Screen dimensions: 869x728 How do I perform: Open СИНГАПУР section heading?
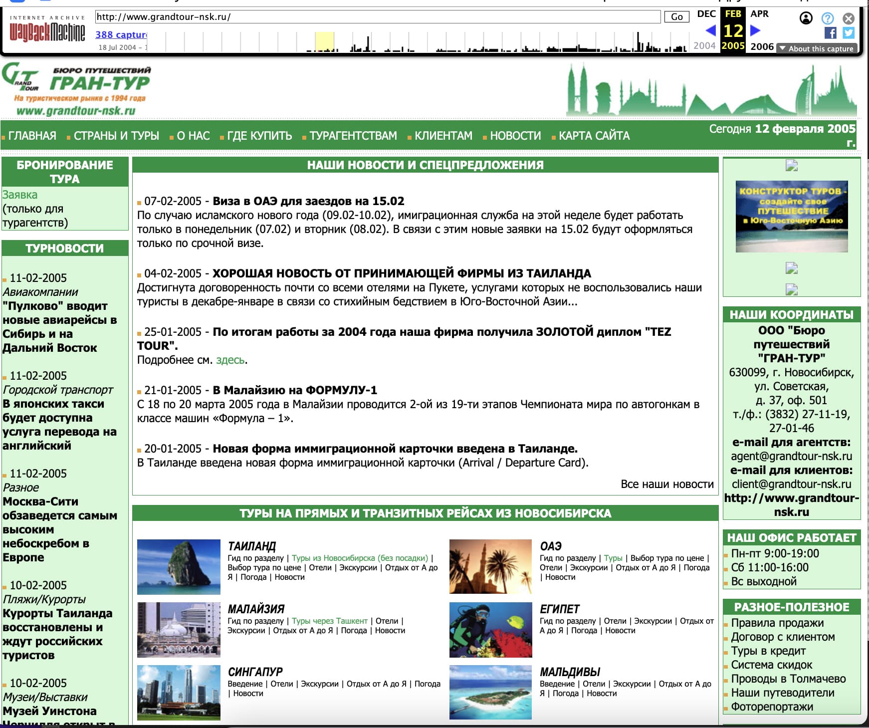pos(255,672)
